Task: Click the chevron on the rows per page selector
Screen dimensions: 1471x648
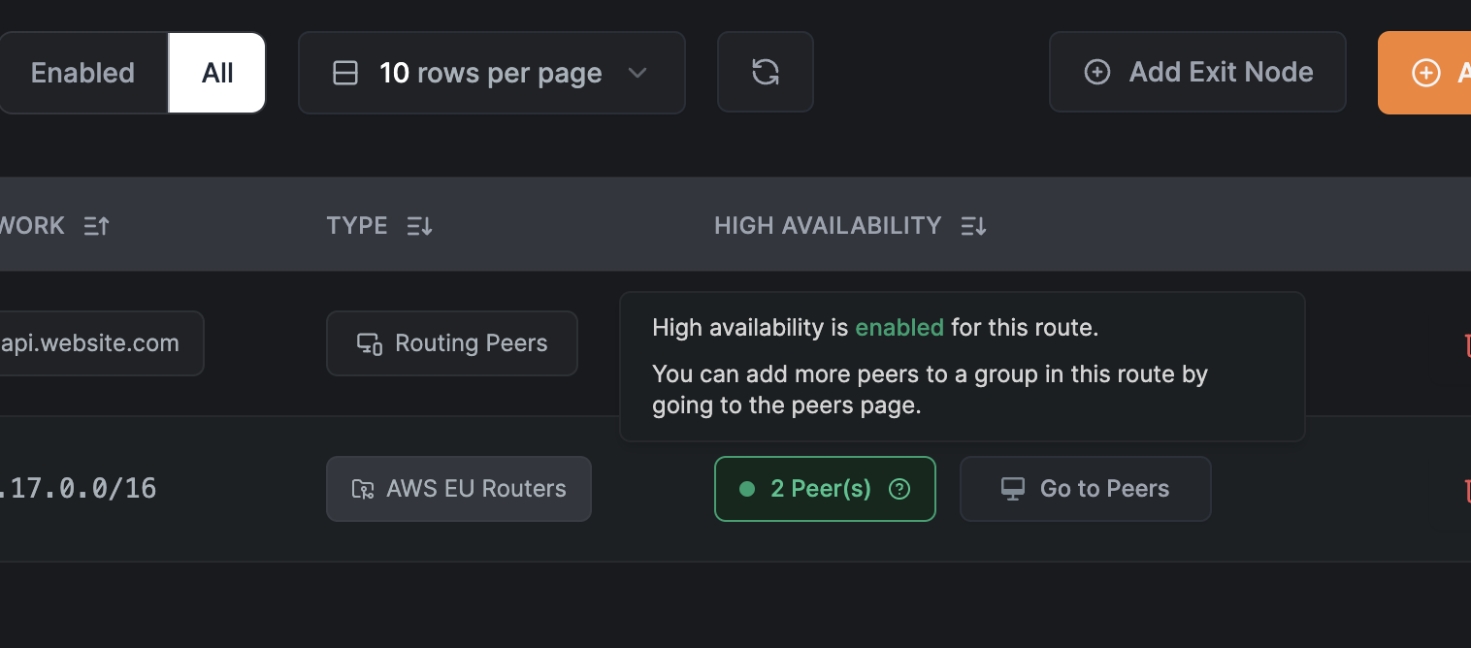Action: (637, 73)
